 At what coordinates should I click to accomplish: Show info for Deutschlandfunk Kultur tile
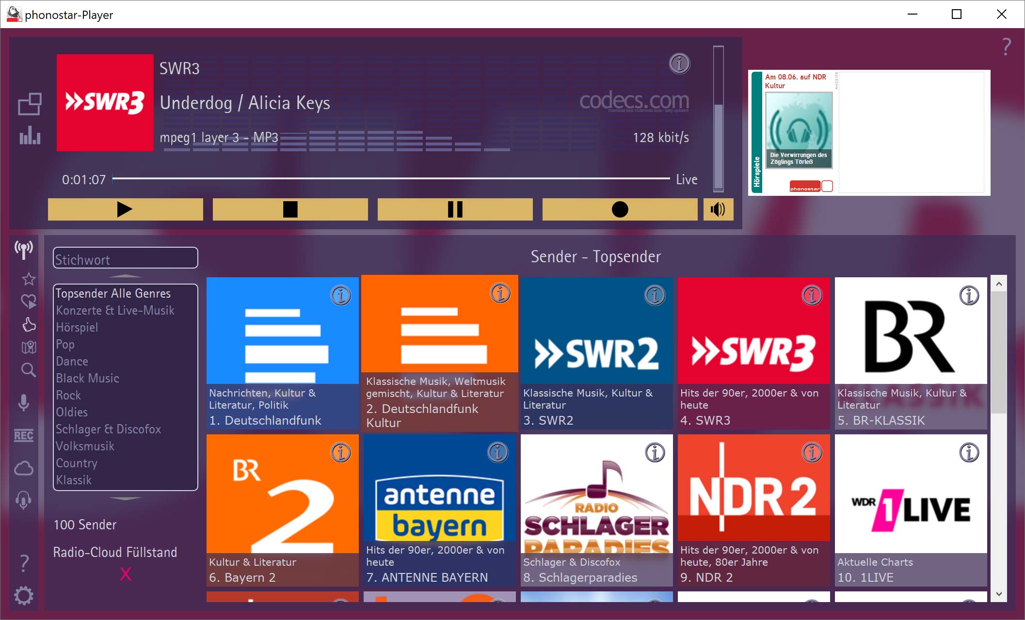pos(500,293)
